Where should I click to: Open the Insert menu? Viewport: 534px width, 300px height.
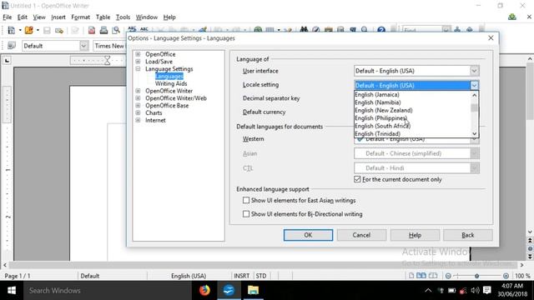[x=58, y=17]
